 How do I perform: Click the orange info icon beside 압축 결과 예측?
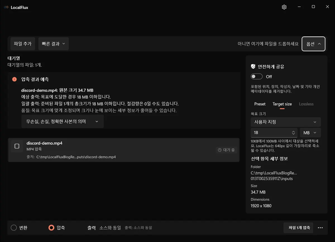coord(15,79)
